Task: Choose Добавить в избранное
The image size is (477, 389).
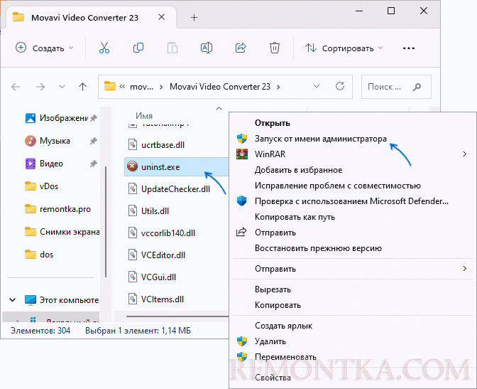Action: click(353, 170)
